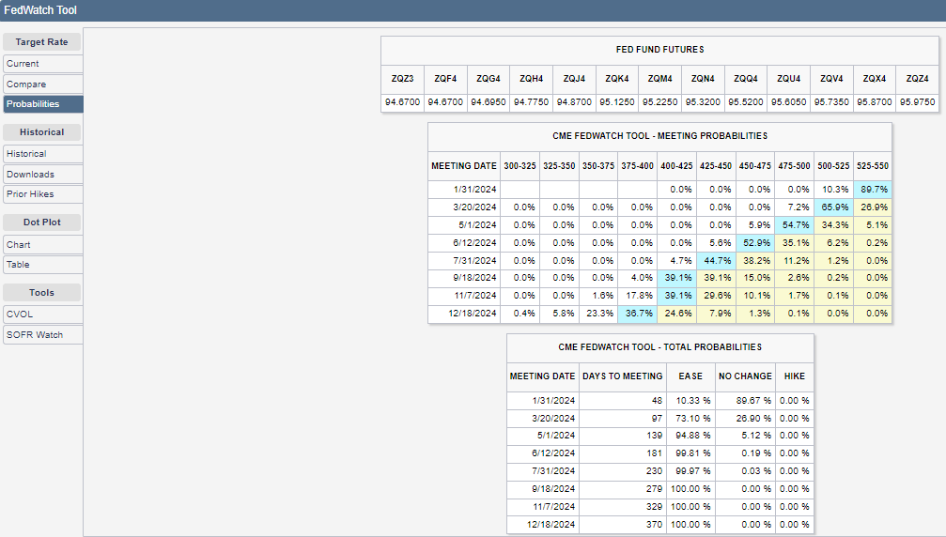The image size is (946, 537).
Task: Click the 525-550 rate range header
Action: coord(873,166)
